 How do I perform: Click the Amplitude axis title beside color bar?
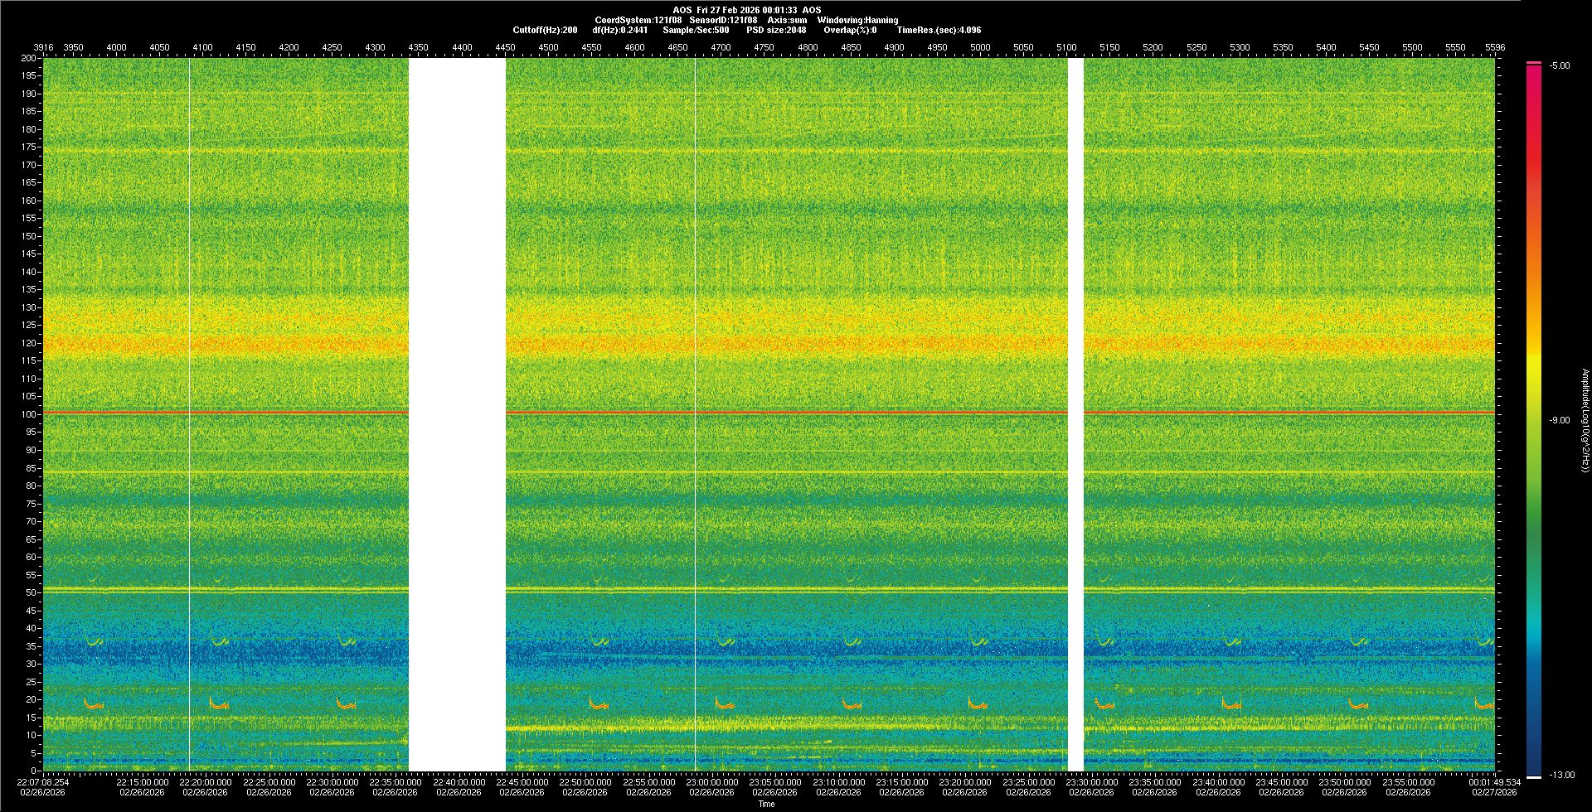(1585, 420)
